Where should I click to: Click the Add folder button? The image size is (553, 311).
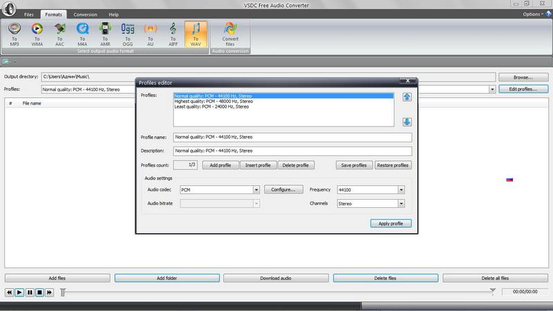[x=167, y=279]
